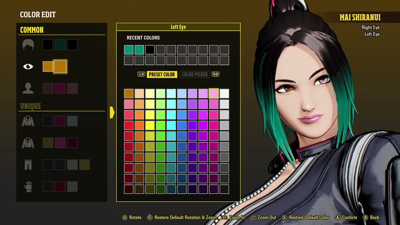400x225 pixels.
Task: Choose the amber preset in top-left corner
Action: click(129, 93)
